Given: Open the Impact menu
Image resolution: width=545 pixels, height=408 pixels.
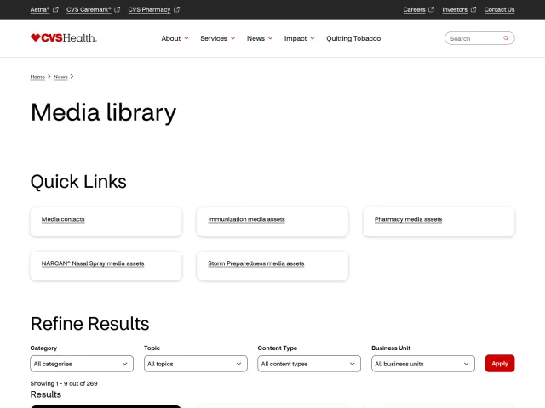Looking at the screenshot, I should click(299, 38).
